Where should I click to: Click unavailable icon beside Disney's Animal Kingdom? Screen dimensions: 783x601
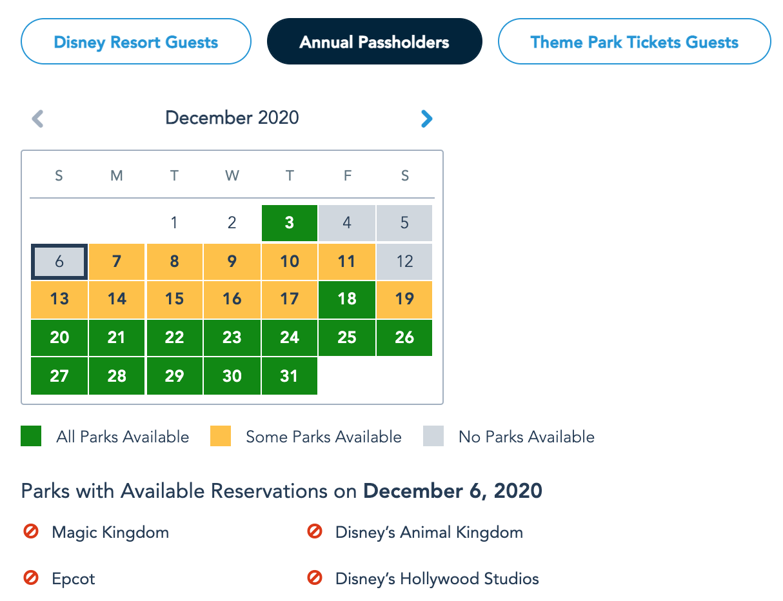tap(314, 532)
